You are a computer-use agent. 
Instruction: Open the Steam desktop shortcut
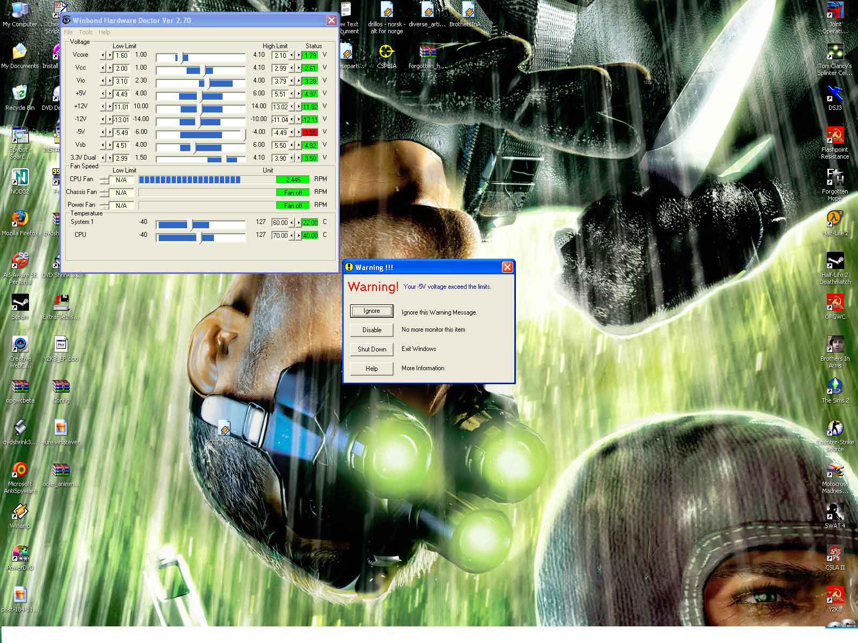coord(20,307)
